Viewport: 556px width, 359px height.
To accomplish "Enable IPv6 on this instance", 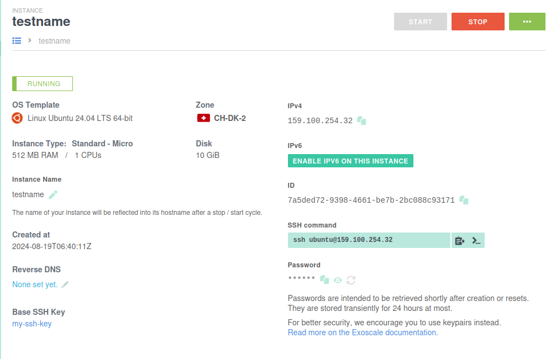I will 350,161.
